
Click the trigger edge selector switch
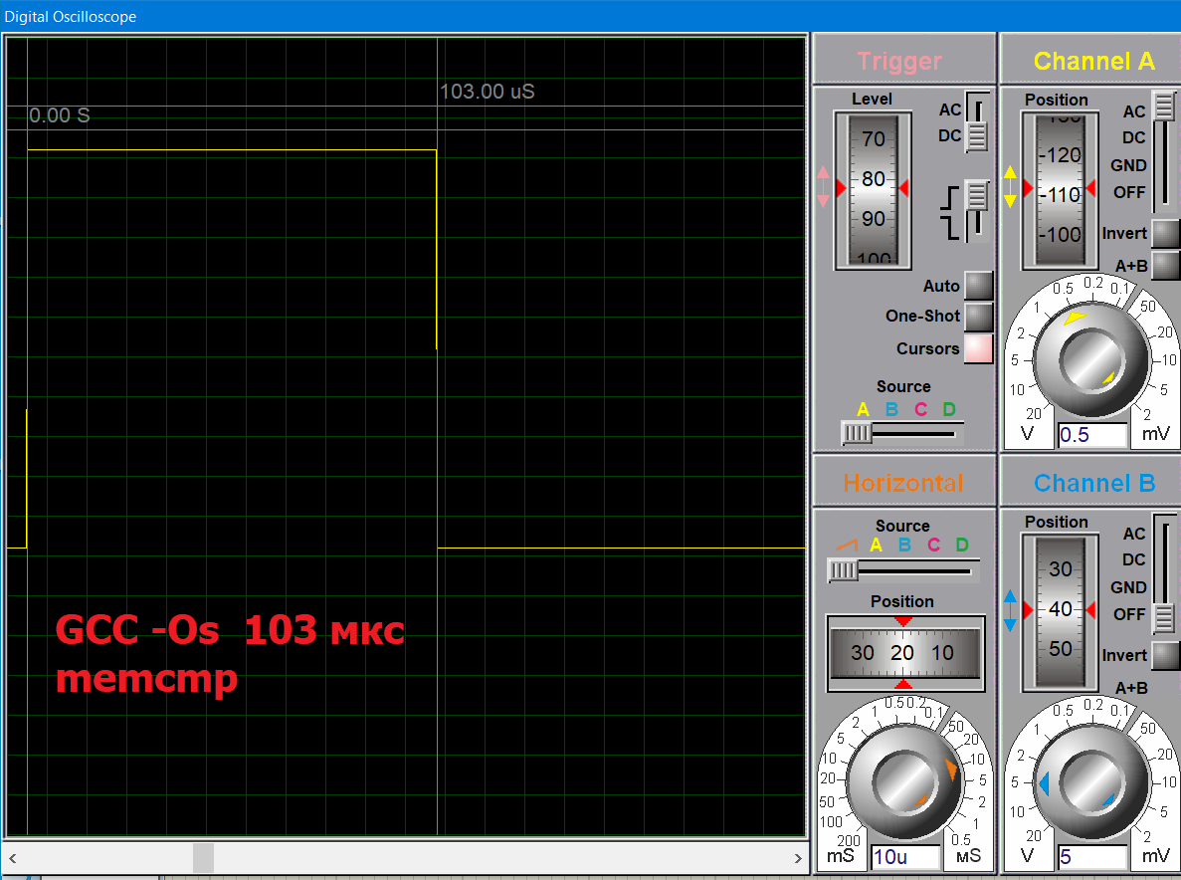coord(977,210)
